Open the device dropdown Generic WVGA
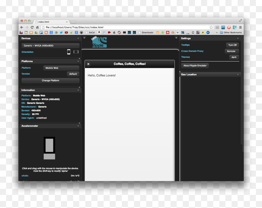The image size is (262, 208). [51, 46]
